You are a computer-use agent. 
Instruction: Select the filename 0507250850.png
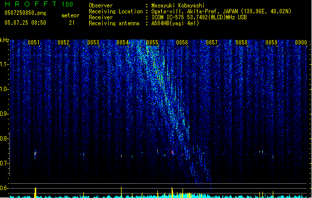[25, 13]
